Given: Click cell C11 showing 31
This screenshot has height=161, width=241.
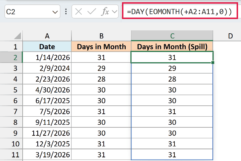Looking at the screenshot, I should [172, 154].
